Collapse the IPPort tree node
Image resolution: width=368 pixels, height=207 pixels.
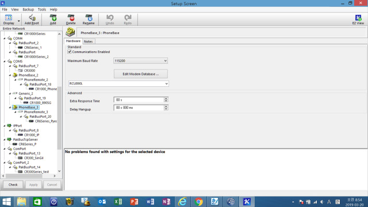(5, 125)
